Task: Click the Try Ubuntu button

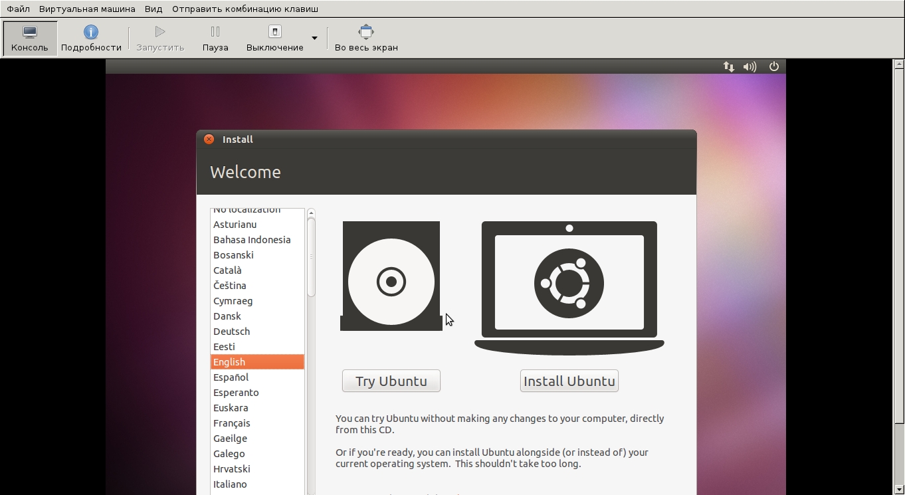Action: 391,381
